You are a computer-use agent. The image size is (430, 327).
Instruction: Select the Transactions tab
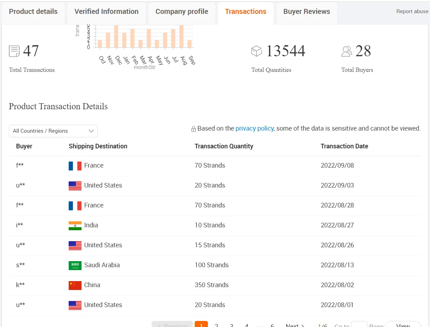246,12
